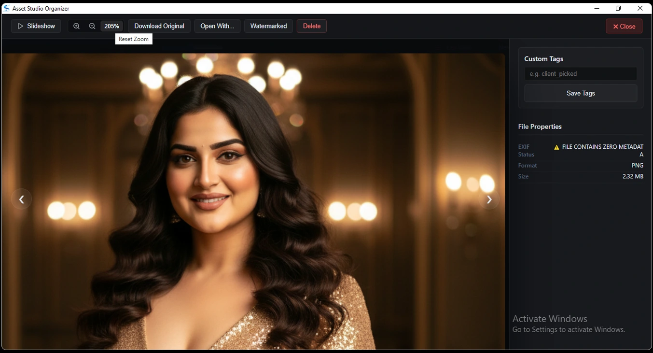The width and height of the screenshot is (653, 353).
Task: Select the PNG format value
Action: tap(637, 165)
